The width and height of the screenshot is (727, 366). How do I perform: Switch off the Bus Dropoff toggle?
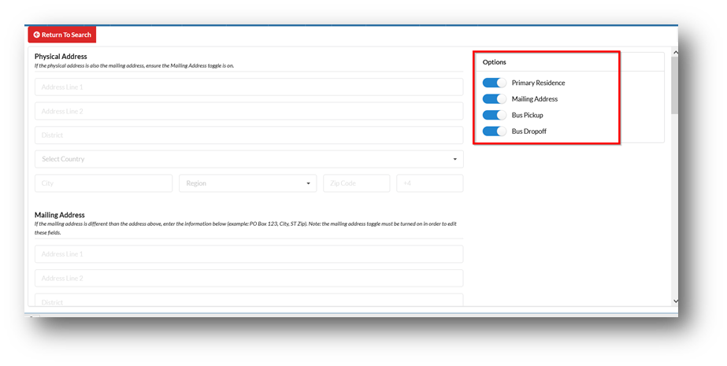tap(494, 131)
